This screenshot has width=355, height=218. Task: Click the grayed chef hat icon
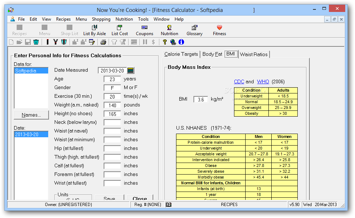pyautogui.click(x=114, y=42)
